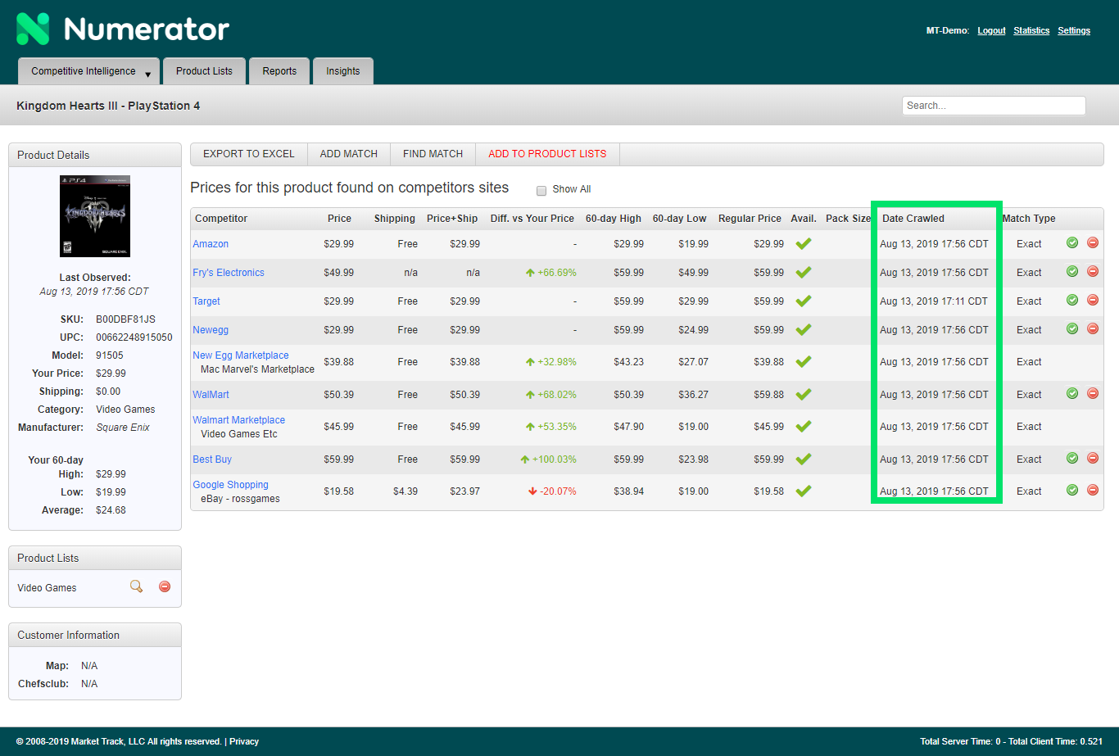Viewport: 1119px width, 756px height.
Task: Remove the Video Games product list
Action: coord(164,586)
